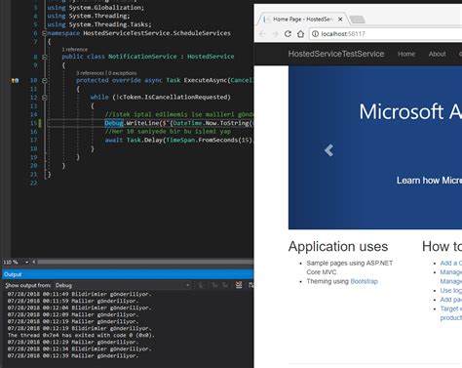Click output line '00:12:39 Mailler gönderiliyor.'
Image resolution: width=462 pixels, height=368 pixels.
click(x=73, y=355)
